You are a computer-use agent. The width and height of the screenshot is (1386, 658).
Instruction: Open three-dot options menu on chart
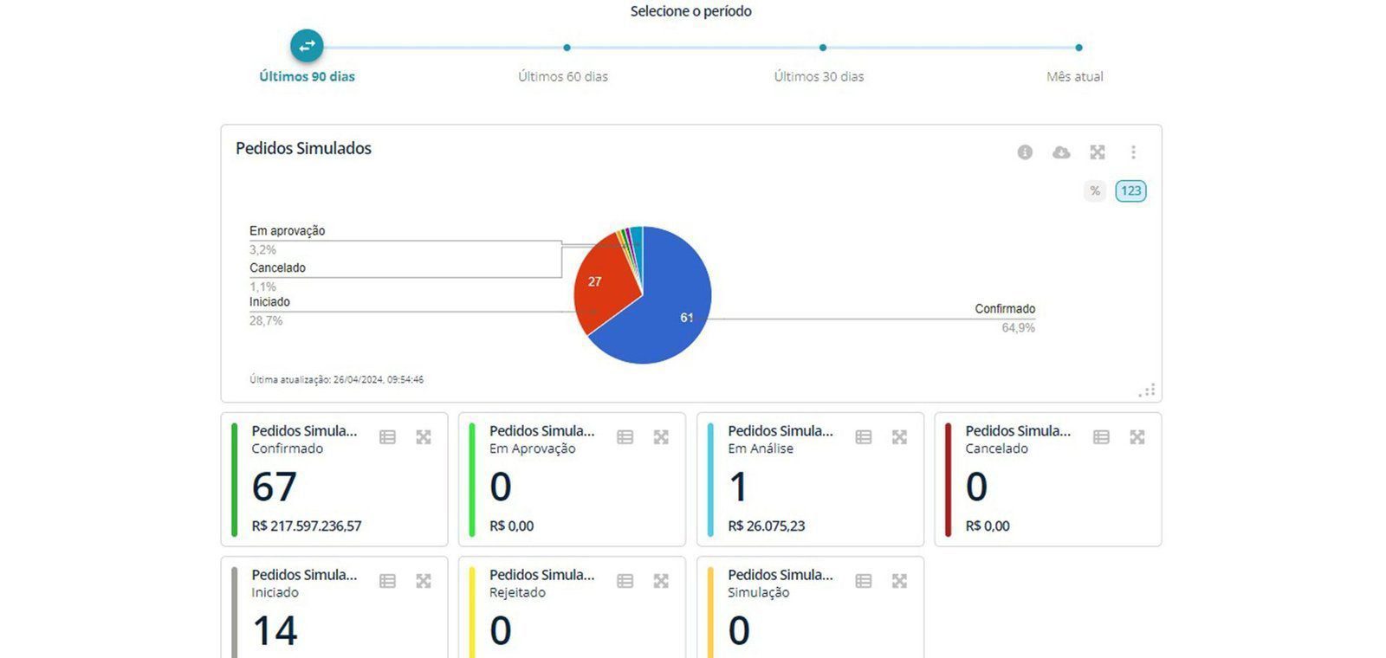(1133, 152)
